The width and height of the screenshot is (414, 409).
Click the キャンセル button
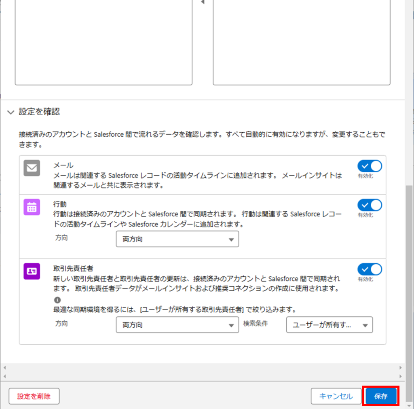pos(336,396)
